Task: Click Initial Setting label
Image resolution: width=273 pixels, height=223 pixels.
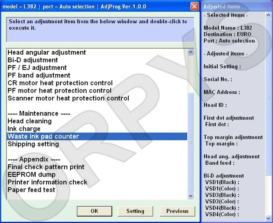Action: (x=222, y=66)
